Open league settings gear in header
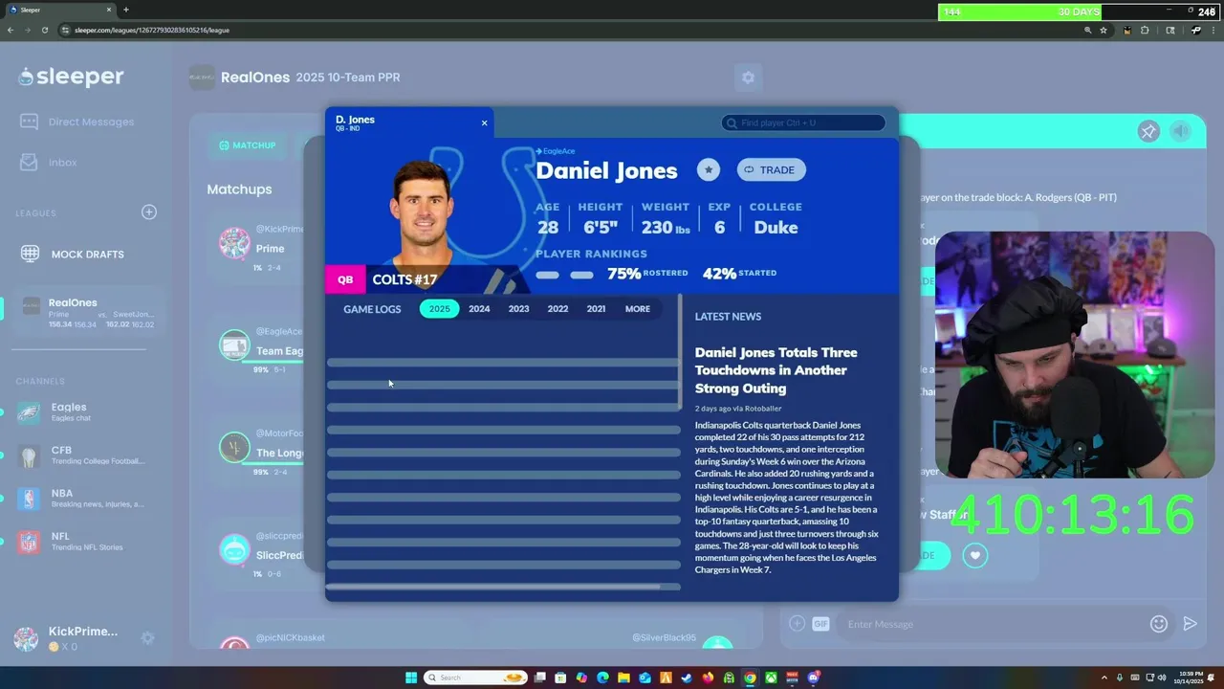The height and width of the screenshot is (689, 1224). (748, 78)
